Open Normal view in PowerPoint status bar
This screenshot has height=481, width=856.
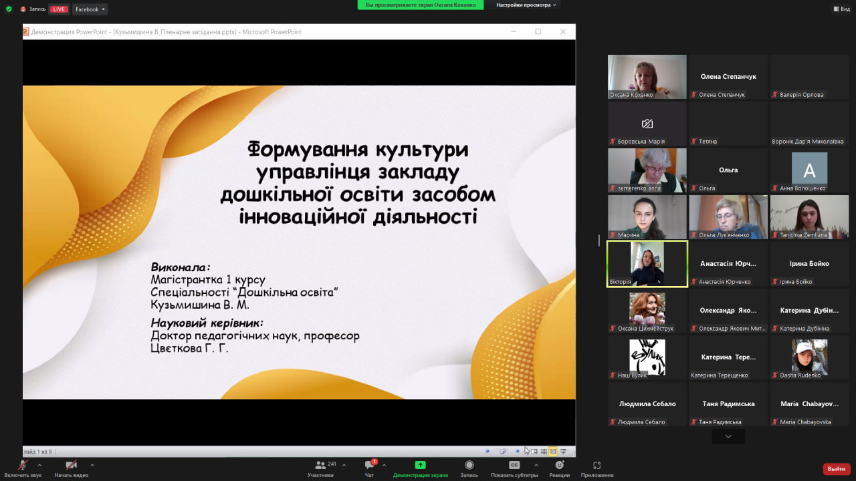coord(535,451)
